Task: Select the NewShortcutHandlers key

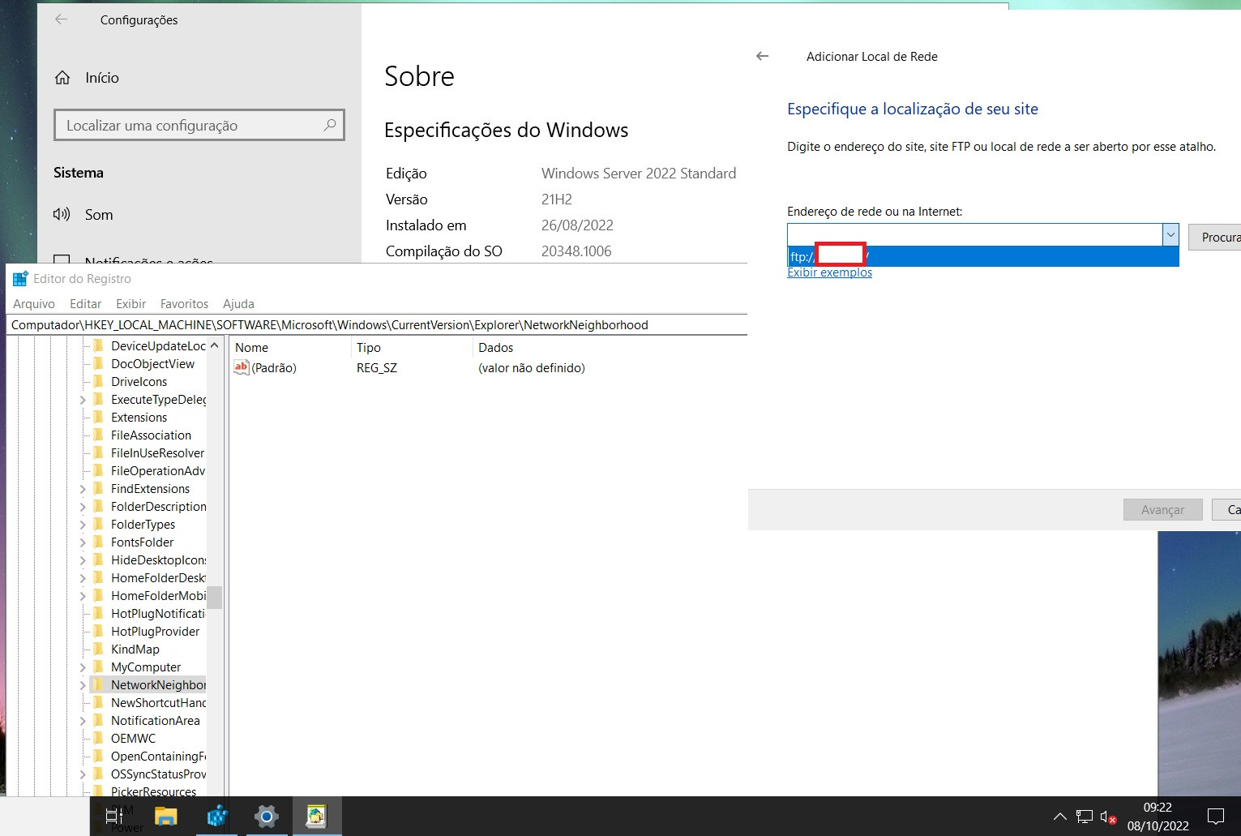Action: (x=158, y=703)
